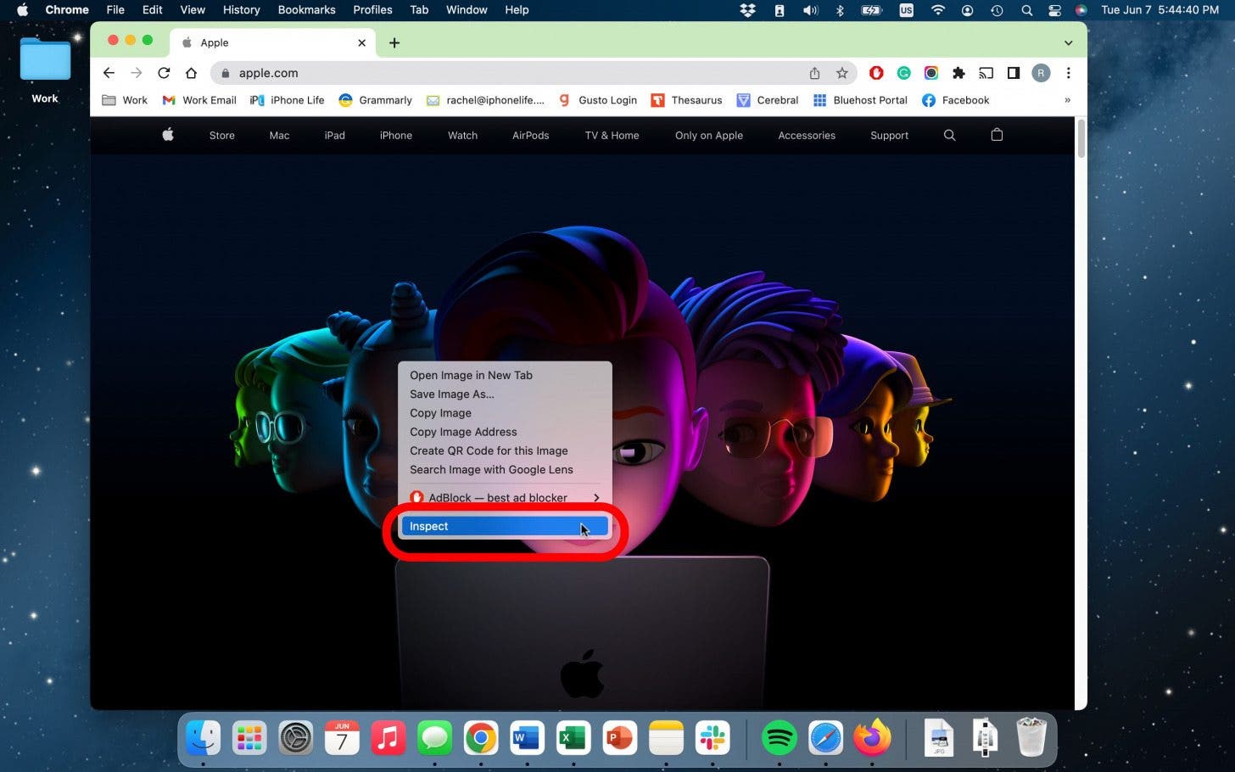Open iPhone Life bookmark
The width and height of the screenshot is (1235, 772).
pos(288,100)
